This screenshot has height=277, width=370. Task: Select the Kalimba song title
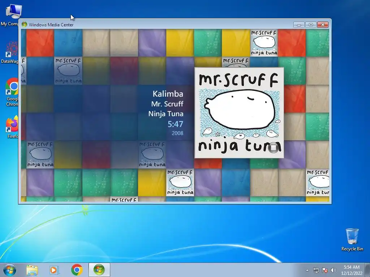tap(168, 94)
